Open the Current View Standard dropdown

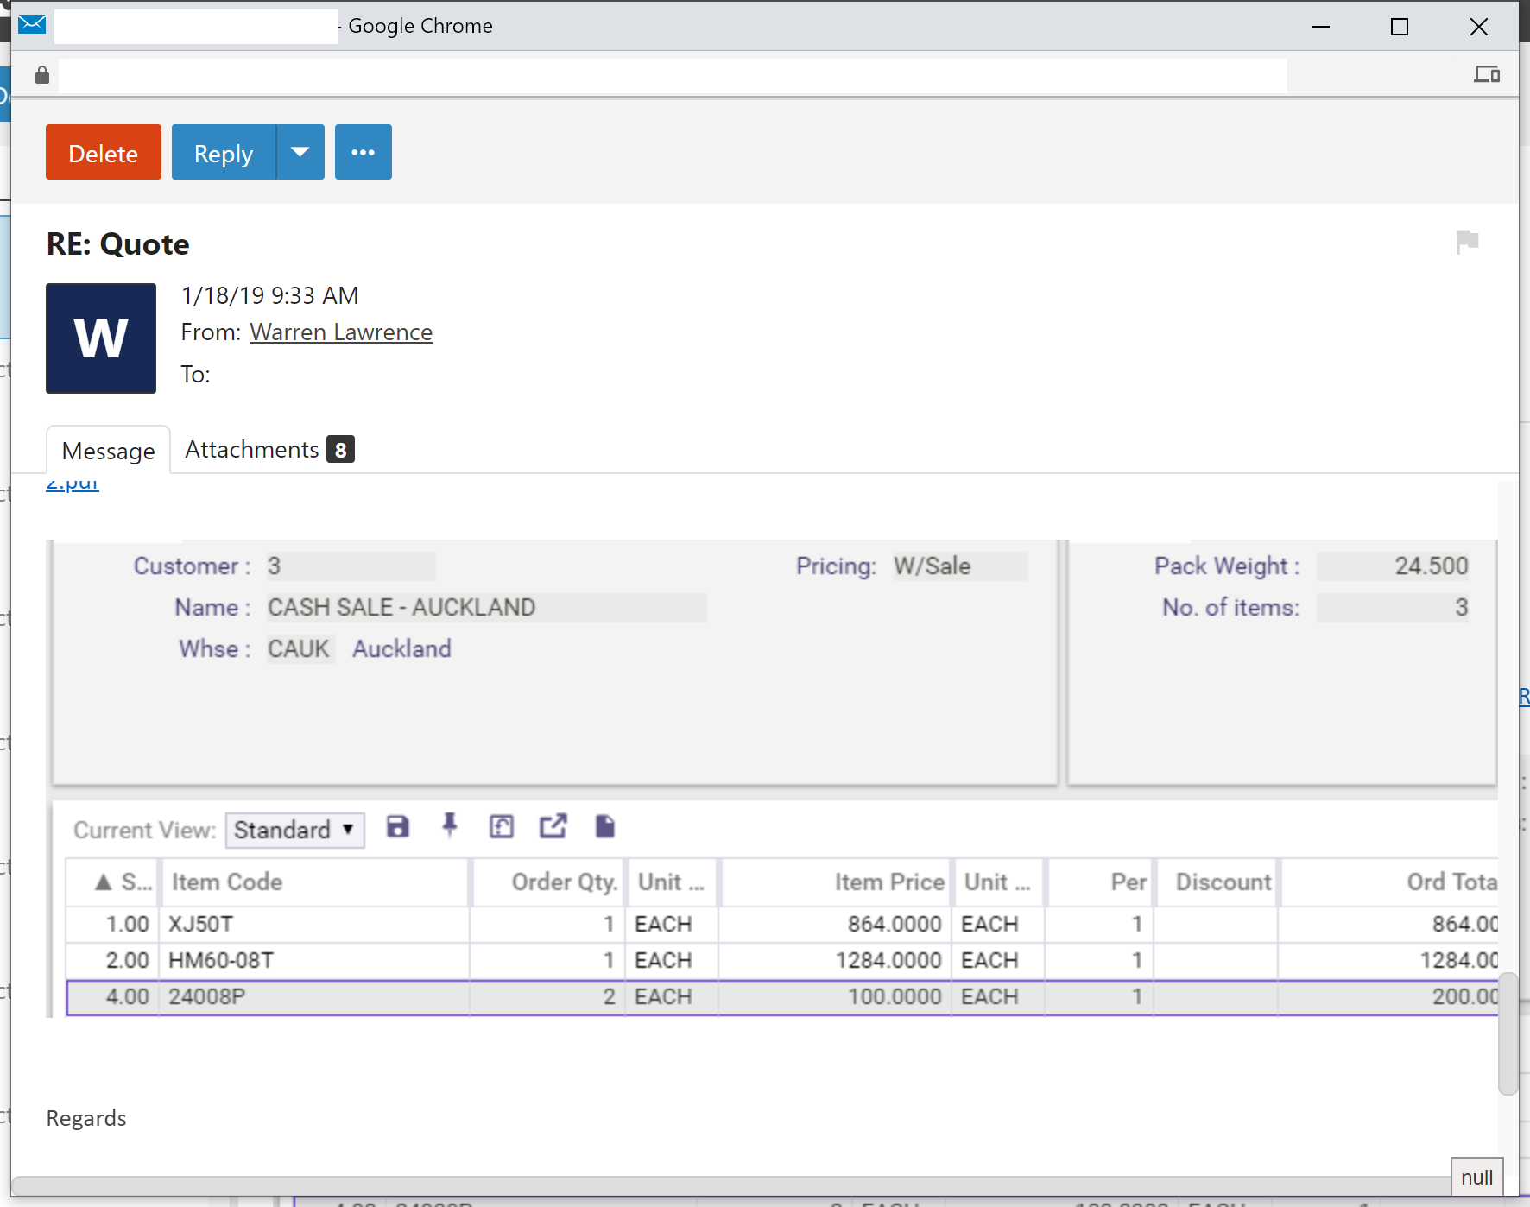pos(294,830)
